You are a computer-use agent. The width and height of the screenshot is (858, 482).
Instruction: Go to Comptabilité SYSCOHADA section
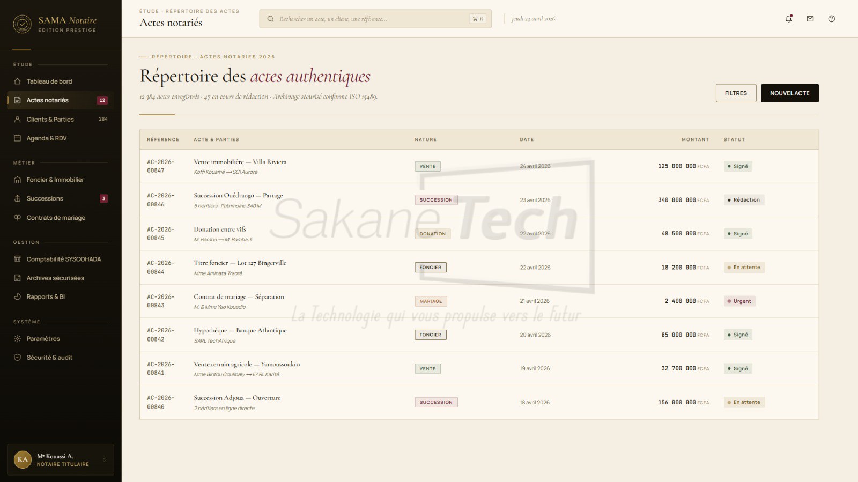pyautogui.click(x=61, y=259)
